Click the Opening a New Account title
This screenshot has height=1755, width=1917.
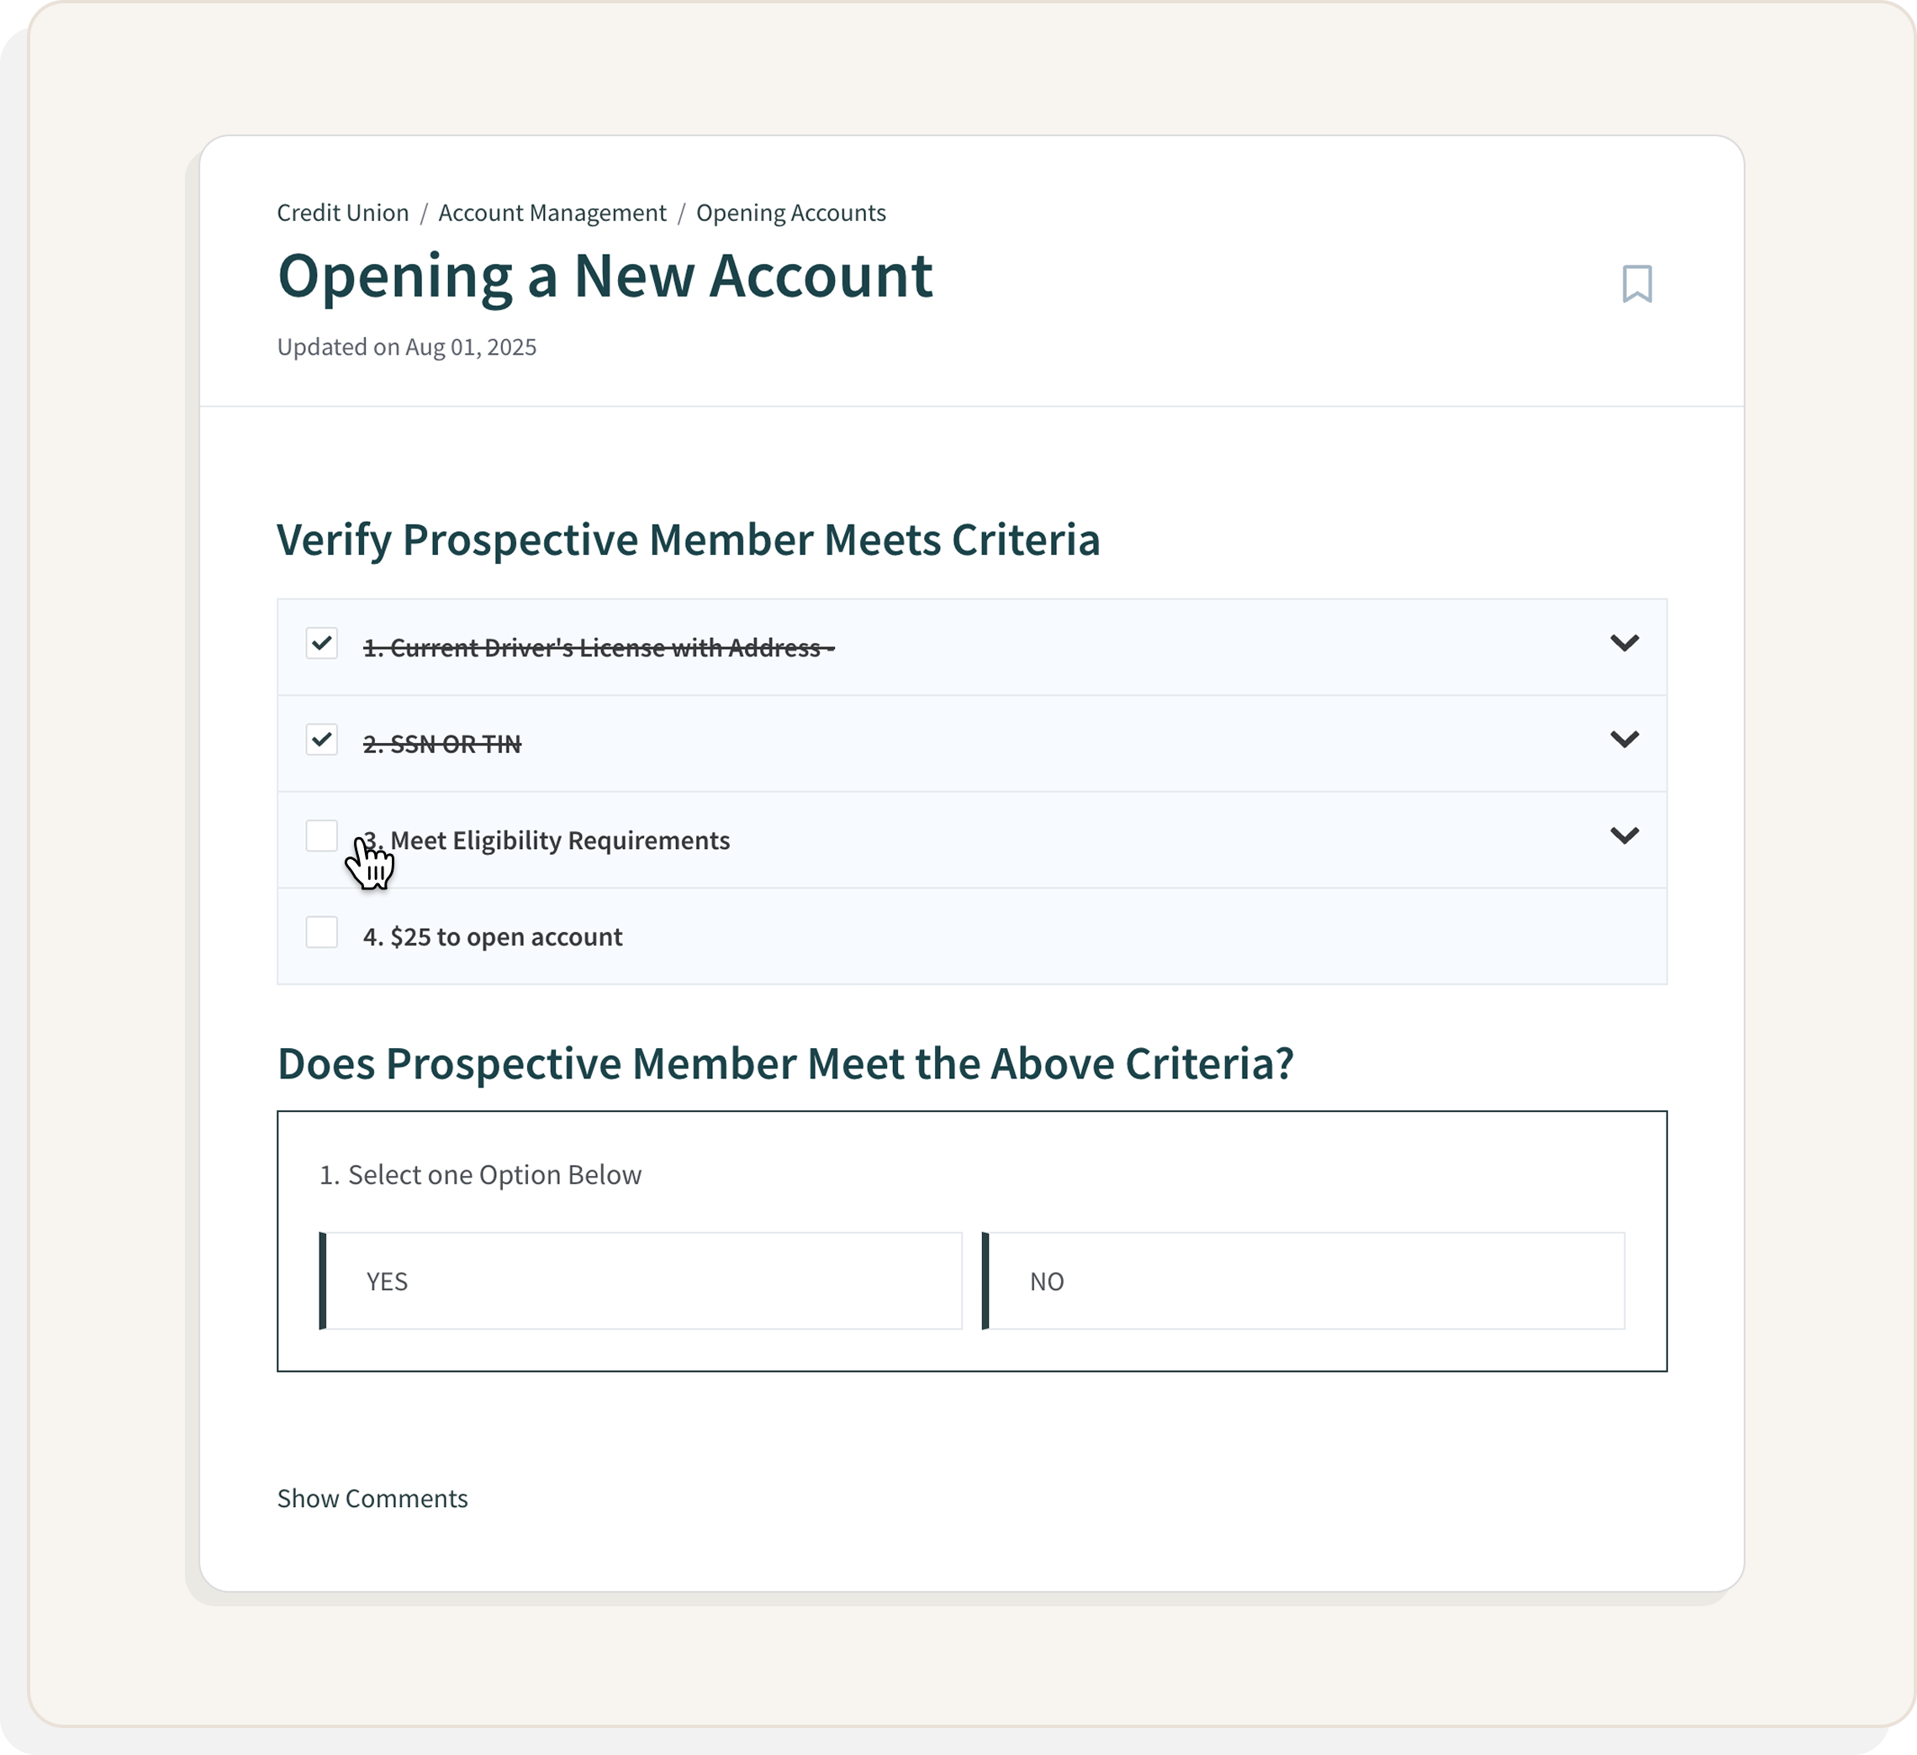click(x=605, y=277)
